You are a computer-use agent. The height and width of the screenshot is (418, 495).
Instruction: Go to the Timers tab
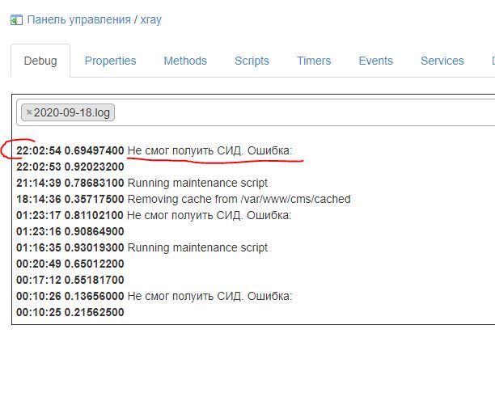tap(314, 61)
